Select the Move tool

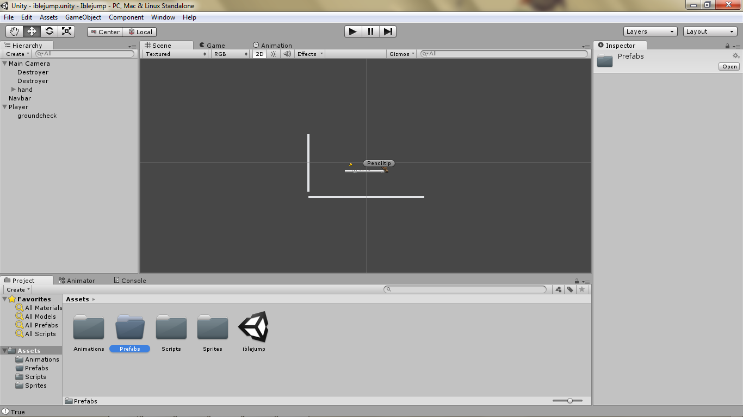pos(32,31)
